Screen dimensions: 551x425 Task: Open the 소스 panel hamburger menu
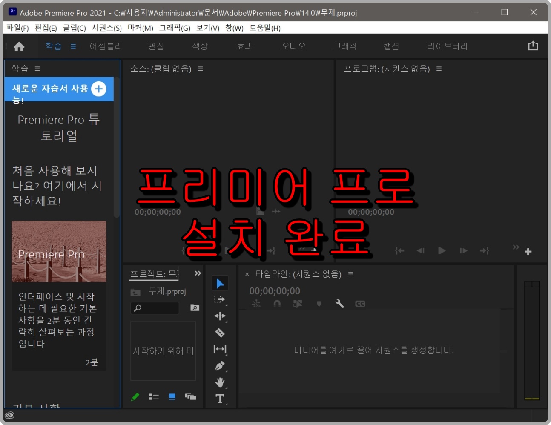[200, 69]
